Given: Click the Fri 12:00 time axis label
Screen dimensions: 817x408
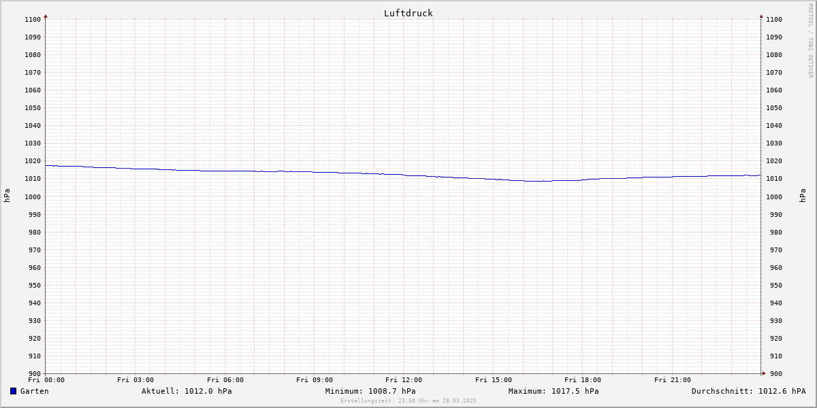Looking at the screenshot, I should [x=404, y=380].
